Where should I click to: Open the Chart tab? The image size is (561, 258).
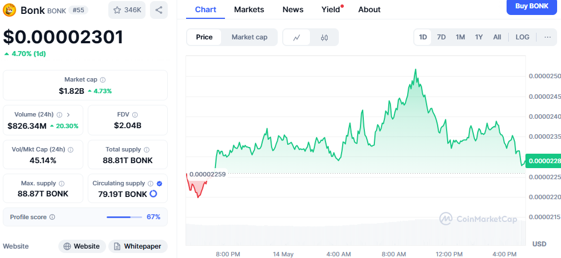coord(206,9)
